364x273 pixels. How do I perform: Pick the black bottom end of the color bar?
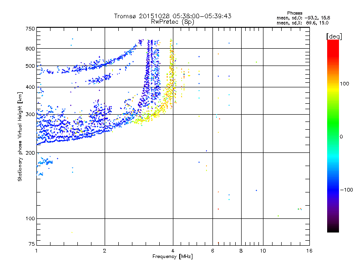click(333, 230)
